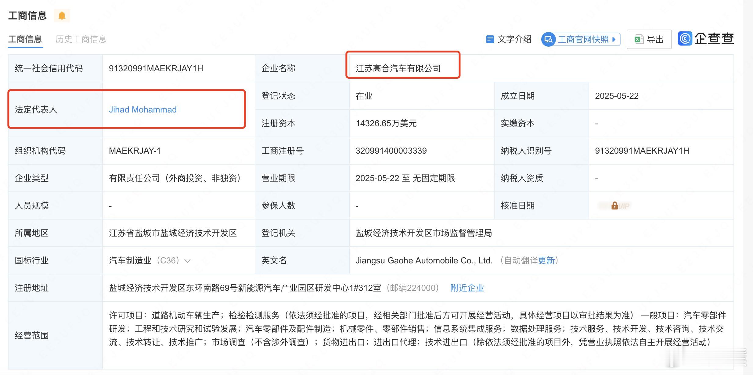
Task: Click the 文字介绍 document icon
Action: point(490,39)
